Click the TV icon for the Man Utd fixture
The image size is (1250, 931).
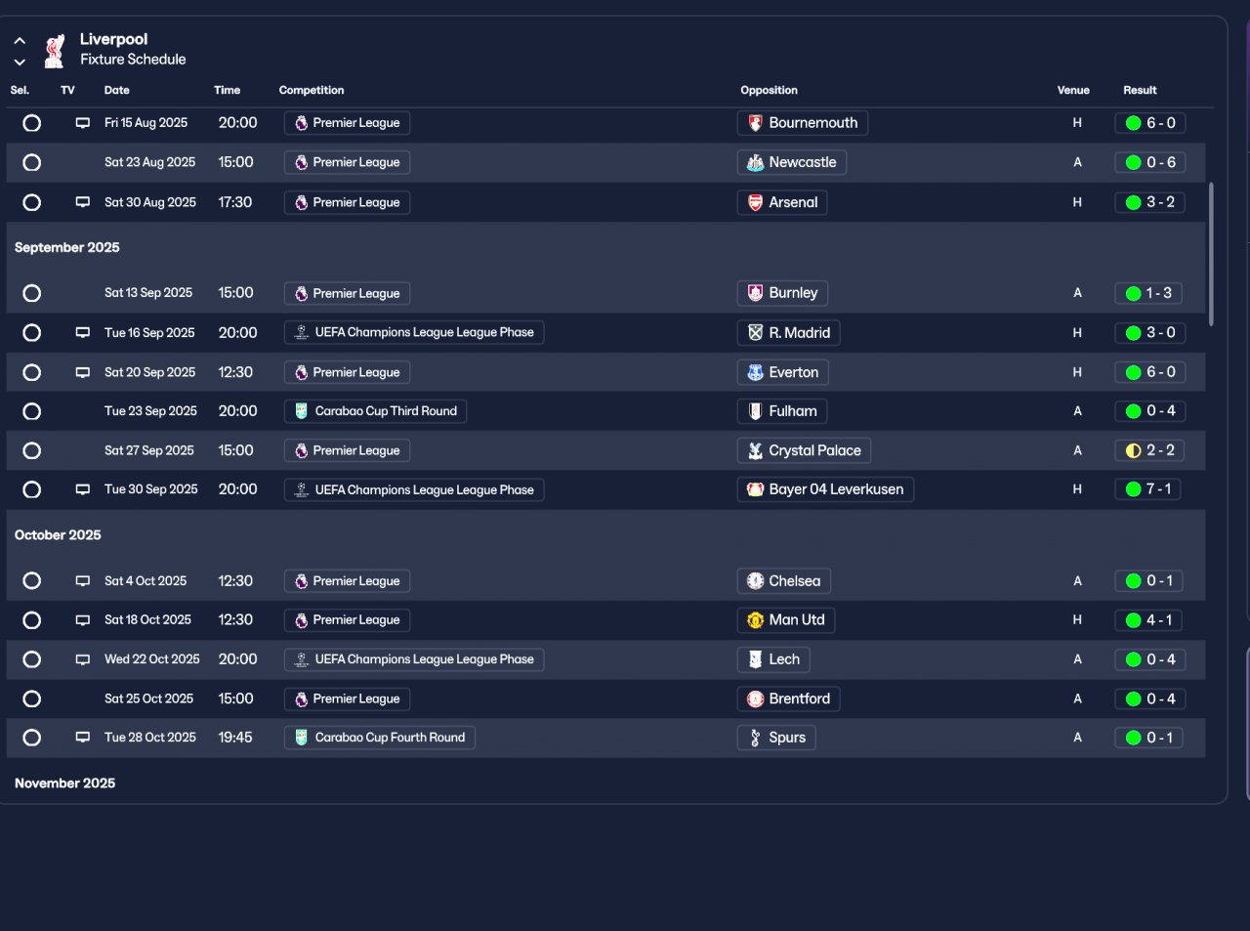[83, 620]
